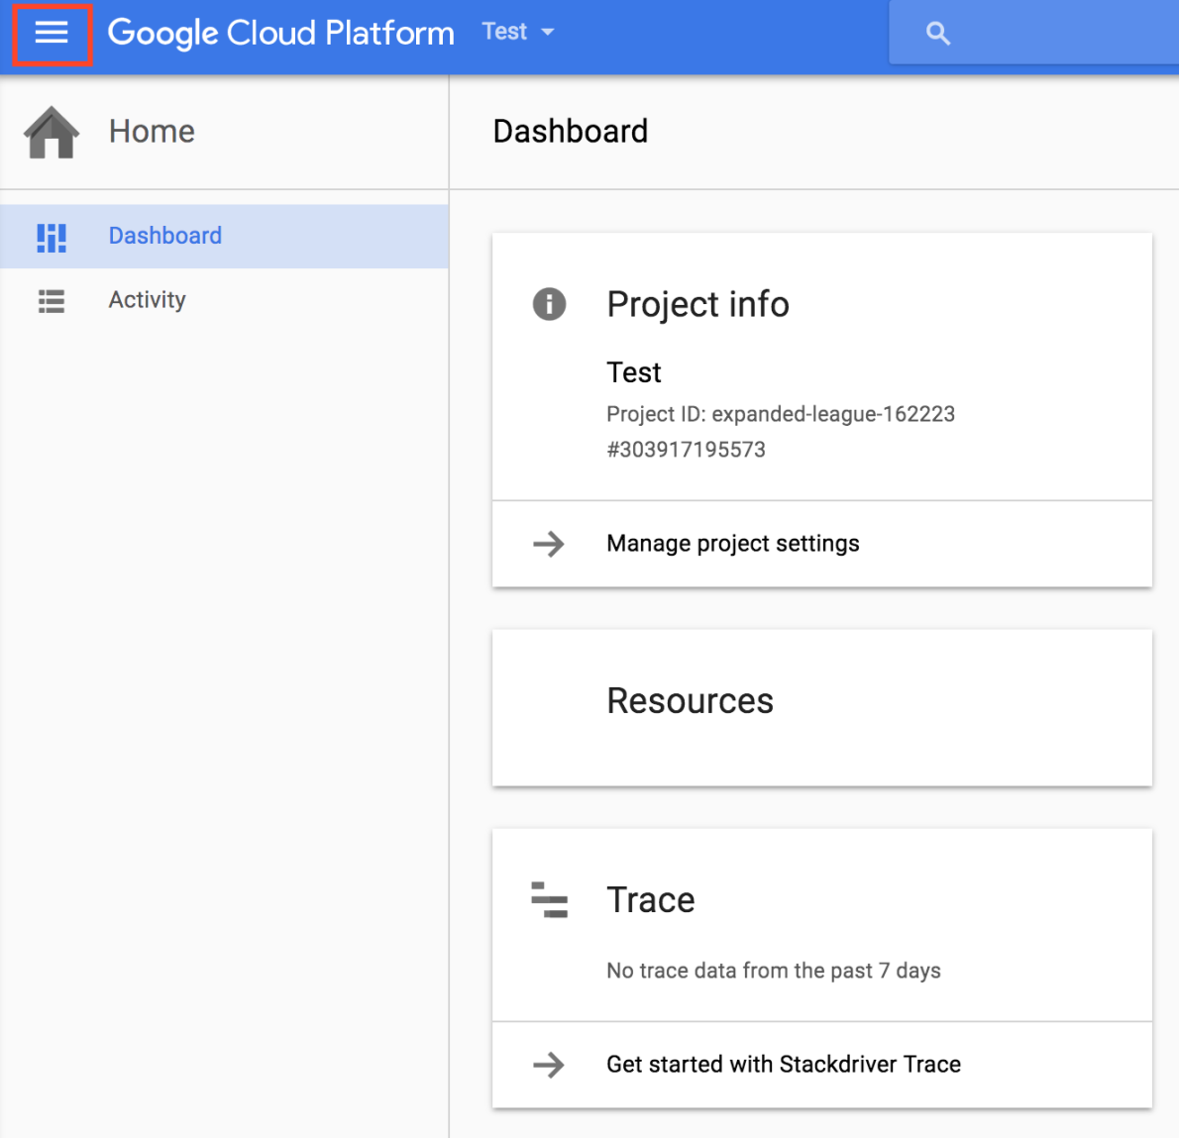Click the arrow beside Manage project settings

[549, 544]
